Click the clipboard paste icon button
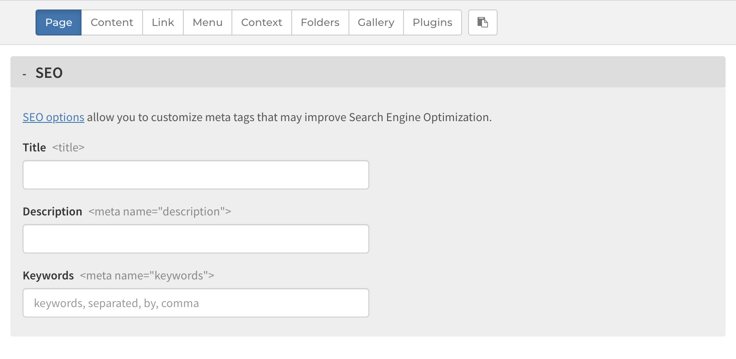Viewport: 736px width, 359px height. [482, 22]
